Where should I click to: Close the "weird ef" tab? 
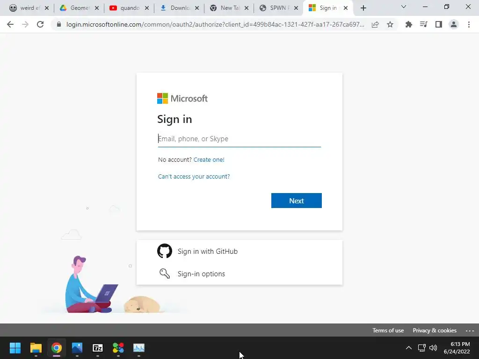[x=47, y=8]
